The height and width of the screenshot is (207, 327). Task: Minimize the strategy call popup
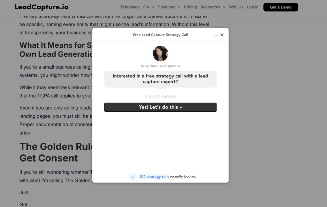[x=216, y=35]
